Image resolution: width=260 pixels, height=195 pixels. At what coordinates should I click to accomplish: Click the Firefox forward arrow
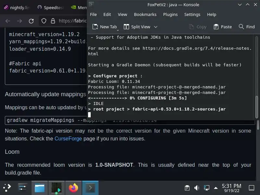(19, 21)
